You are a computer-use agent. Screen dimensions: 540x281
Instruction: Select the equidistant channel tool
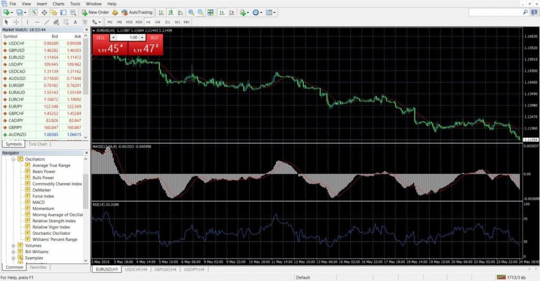pyautogui.click(x=56, y=22)
